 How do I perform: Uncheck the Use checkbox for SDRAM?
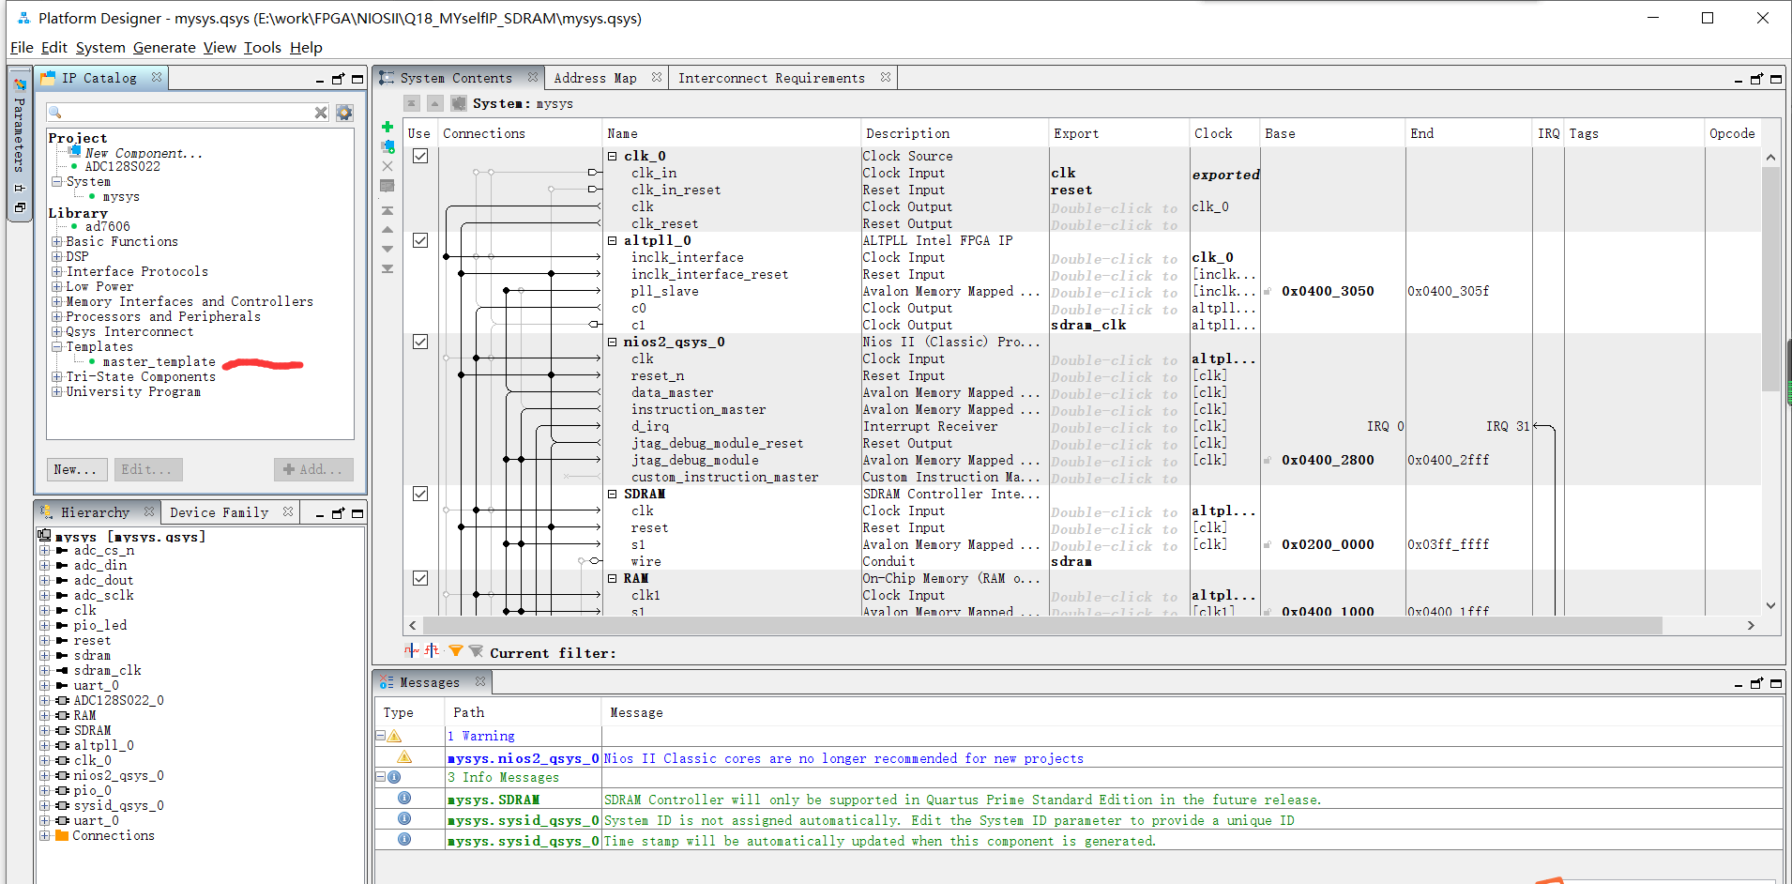point(419,493)
